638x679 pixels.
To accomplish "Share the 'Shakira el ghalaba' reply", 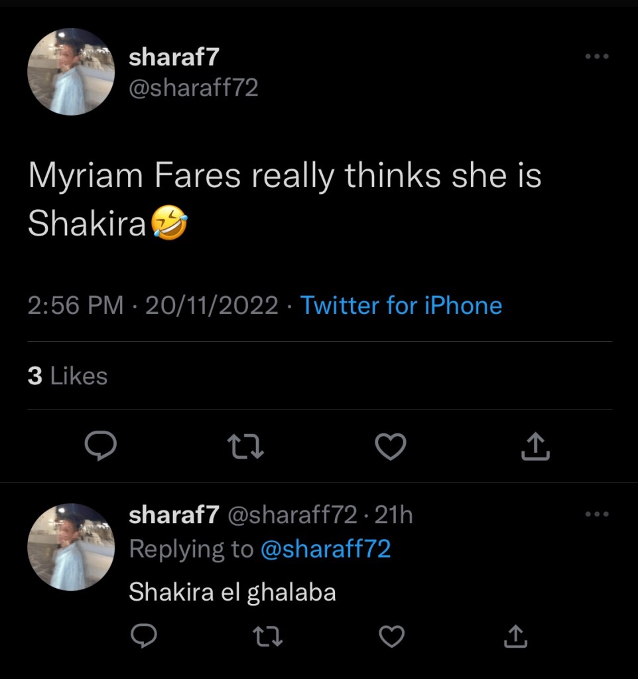I will tap(515, 636).
